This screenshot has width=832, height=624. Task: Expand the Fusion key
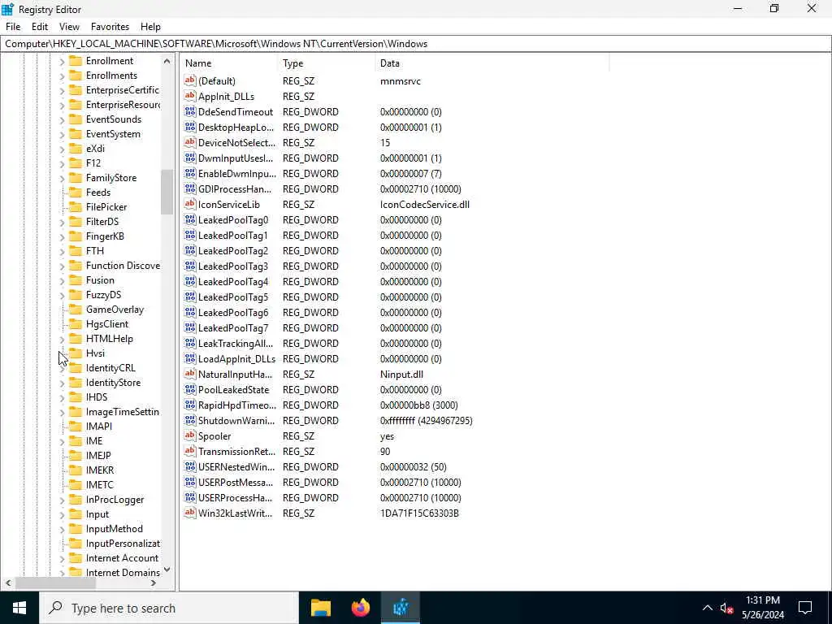[62, 280]
